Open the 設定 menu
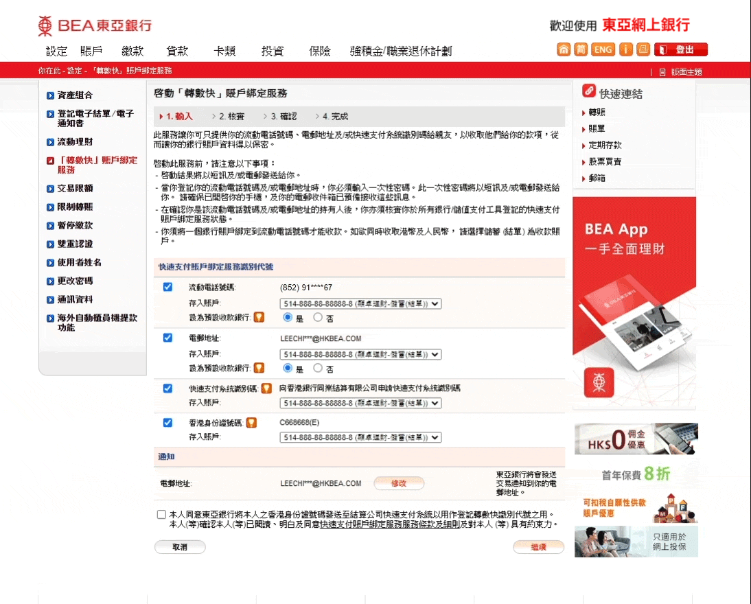This screenshot has width=751, height=604. [56, 51]
